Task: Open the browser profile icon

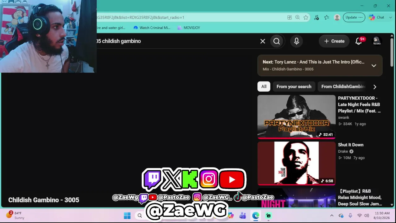Action: 337,17
